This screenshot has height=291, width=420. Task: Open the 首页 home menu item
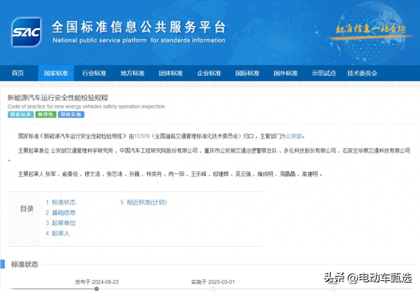pyautogui.click(x=18, y=73)
